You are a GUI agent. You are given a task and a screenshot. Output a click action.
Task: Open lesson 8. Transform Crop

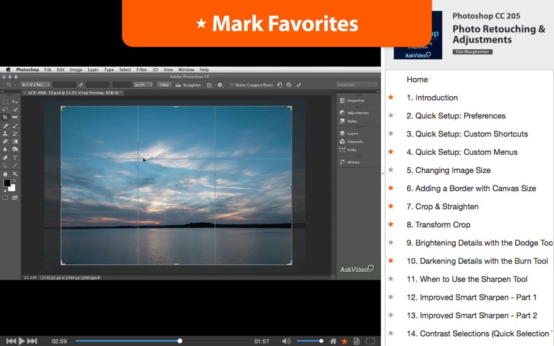point(438,224)
